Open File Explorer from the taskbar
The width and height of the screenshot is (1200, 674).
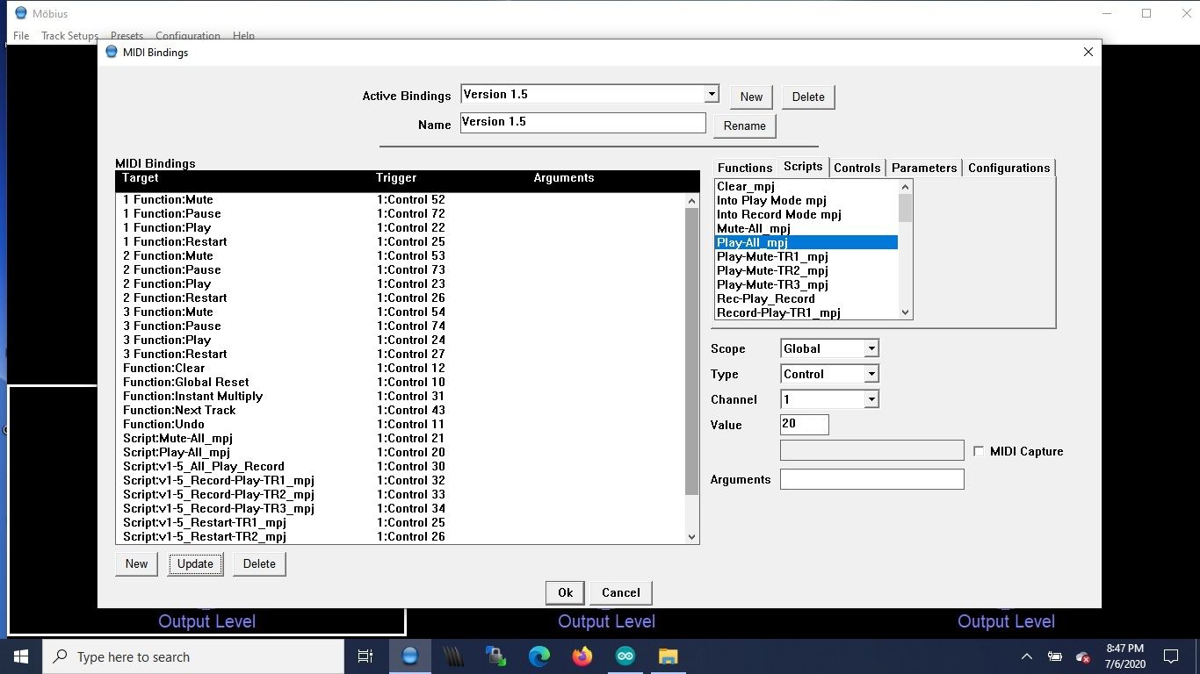click(x=669, y=656)
